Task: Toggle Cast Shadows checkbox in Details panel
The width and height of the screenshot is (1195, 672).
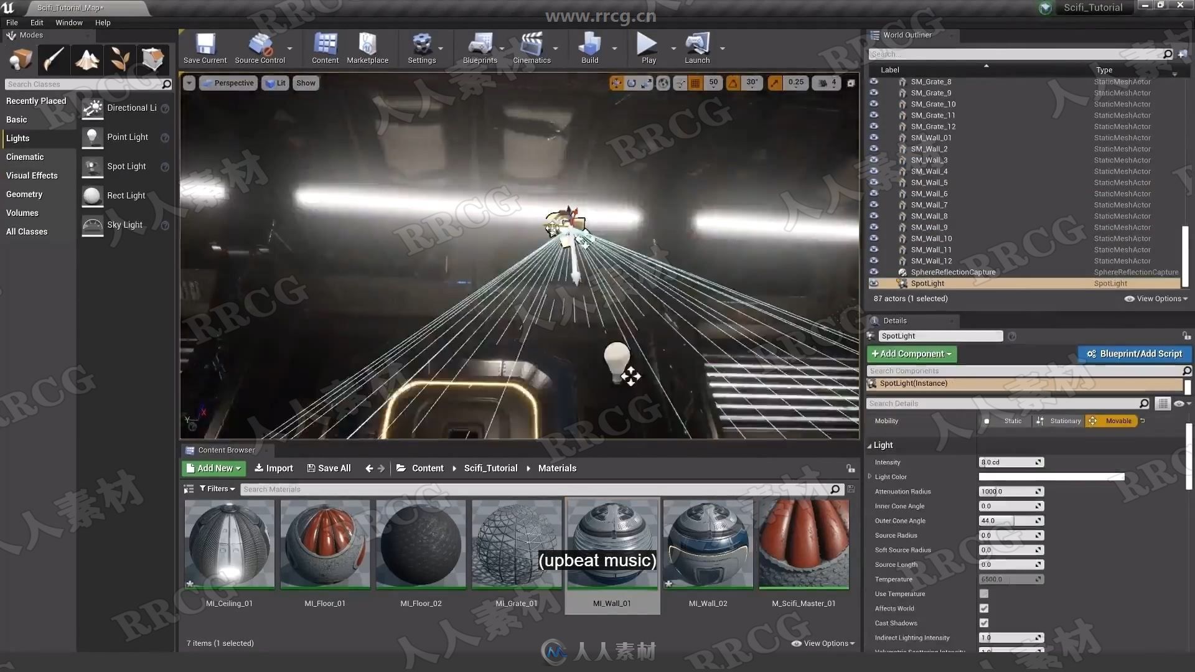Action: coord(983,622)
